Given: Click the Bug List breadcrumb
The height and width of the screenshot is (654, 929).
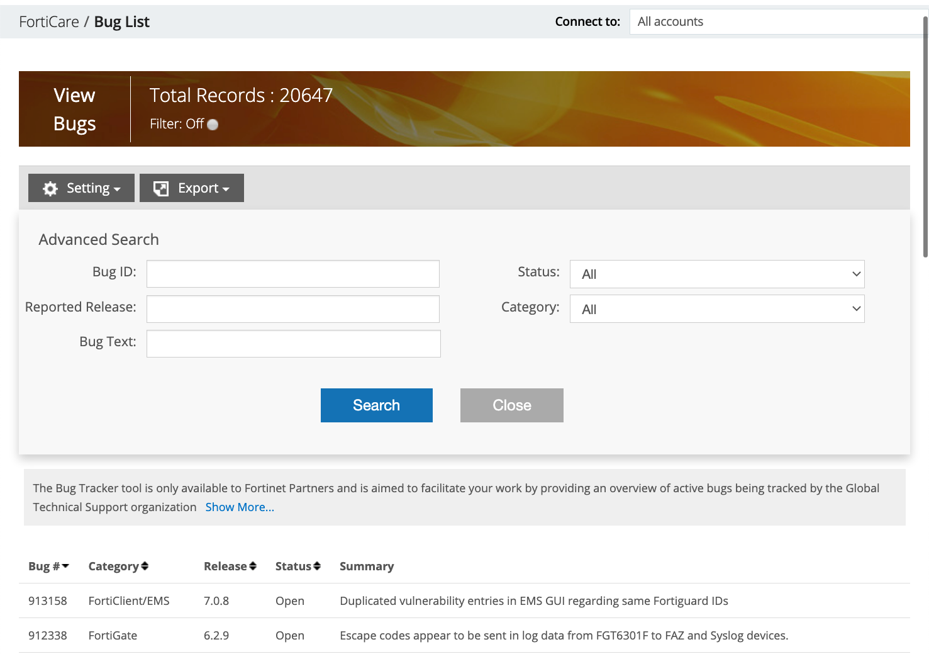Looking at the screenshot, I should pos(122,22).
